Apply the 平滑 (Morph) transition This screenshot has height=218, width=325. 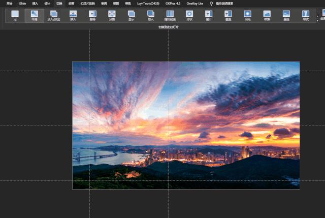tap(34, 15)
